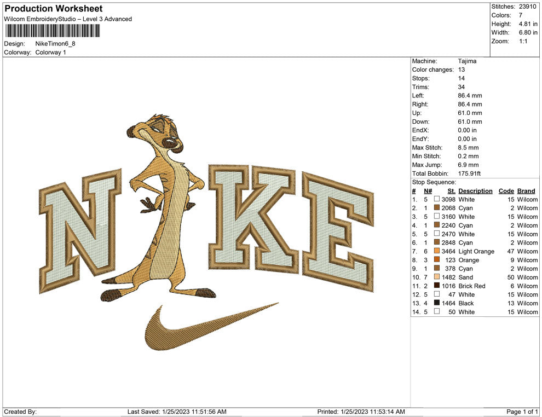Click the Description column header
The height and width of the screenshot is (417, 542).
(x=475, y=191)
